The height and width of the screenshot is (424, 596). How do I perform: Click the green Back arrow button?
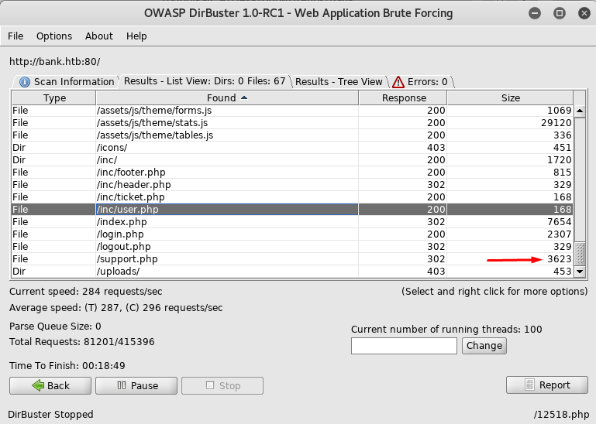pyautogui.click(x=50, y=385)
